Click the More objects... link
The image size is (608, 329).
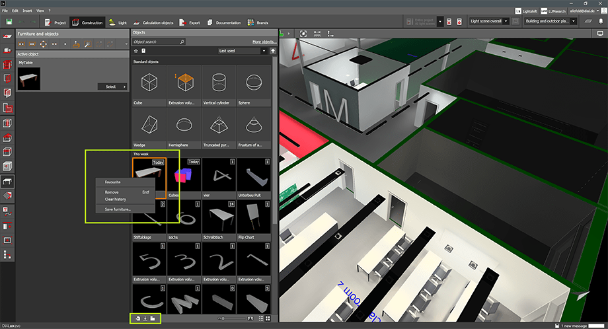(264, 42)
